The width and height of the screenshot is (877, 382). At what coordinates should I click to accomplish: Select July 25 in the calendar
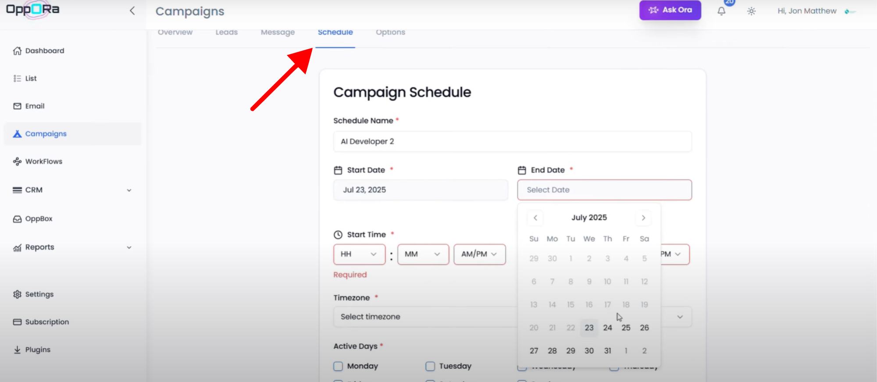(x=626, y=328)
